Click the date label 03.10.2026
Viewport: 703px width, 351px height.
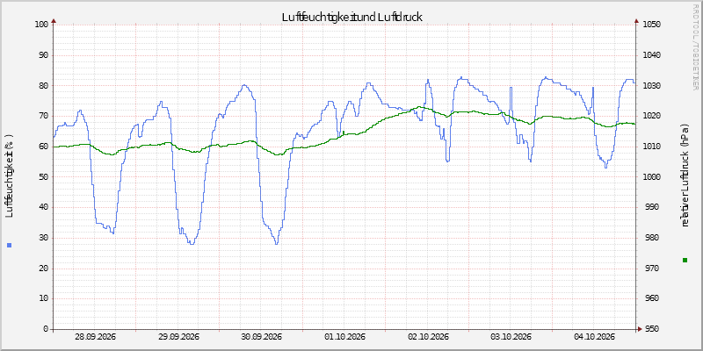pyautogui.click(x=511, y=337)
